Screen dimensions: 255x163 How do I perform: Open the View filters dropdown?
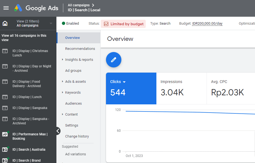click(x=51, y=24)
